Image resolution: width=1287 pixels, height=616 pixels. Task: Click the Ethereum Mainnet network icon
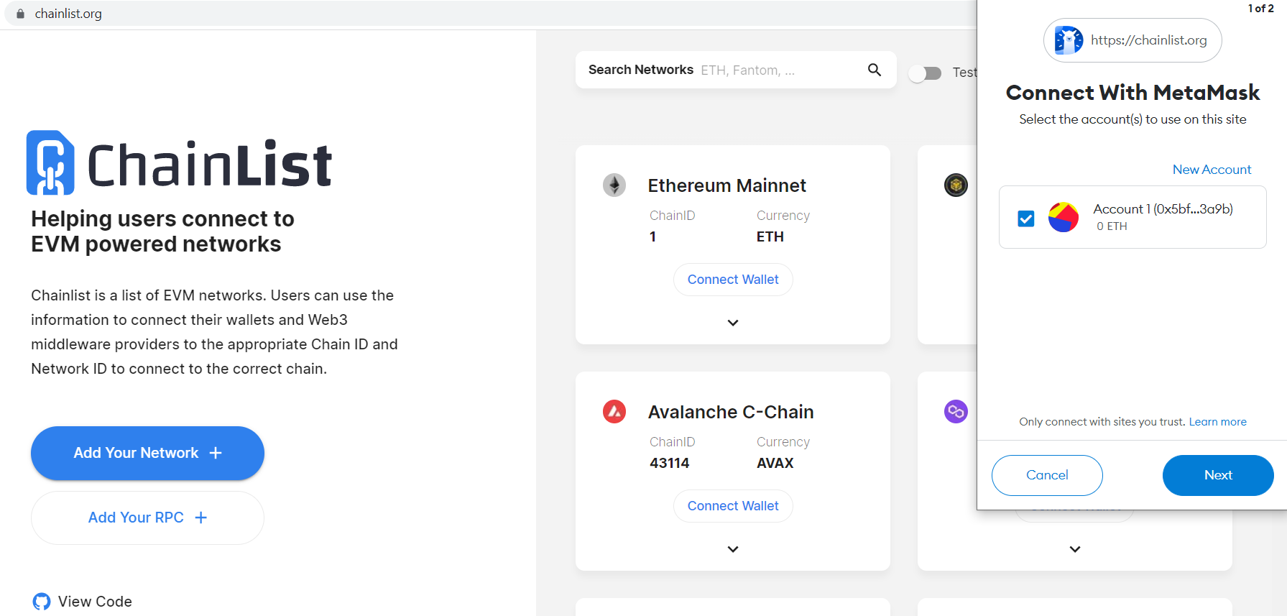click(x=614, y=185)
